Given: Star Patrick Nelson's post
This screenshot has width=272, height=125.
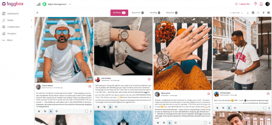Looking at the screenshot, I should (39, 111).
